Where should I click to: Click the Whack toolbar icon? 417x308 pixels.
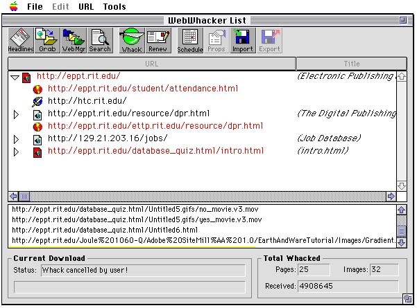[132, 40]
